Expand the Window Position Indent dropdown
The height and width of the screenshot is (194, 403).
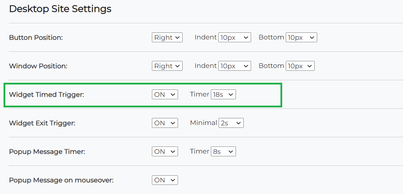(x=235, y=66)
